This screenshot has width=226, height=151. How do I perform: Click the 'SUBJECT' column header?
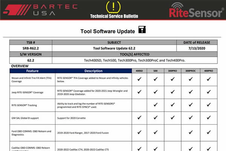tap(114, 43)
